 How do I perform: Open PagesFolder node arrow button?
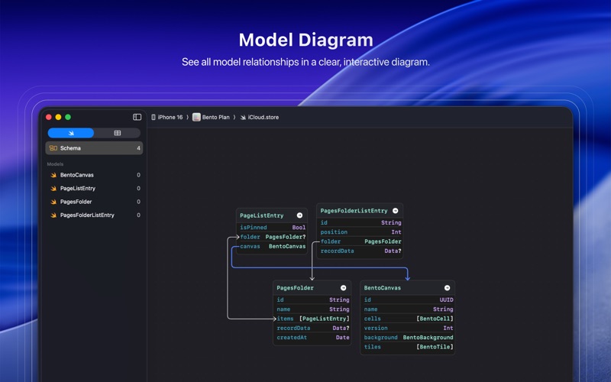point(343,288)
